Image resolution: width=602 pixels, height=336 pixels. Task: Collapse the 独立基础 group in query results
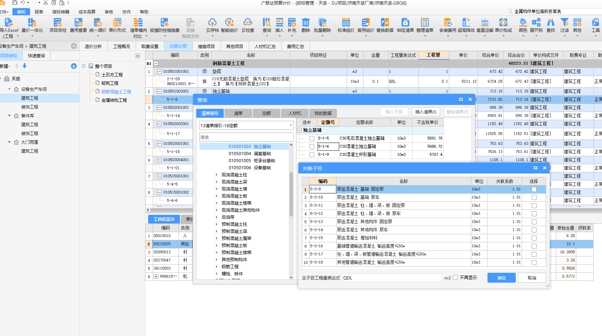tap(299, 130)
